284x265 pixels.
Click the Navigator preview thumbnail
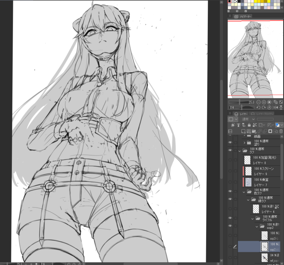click(255, 59)
